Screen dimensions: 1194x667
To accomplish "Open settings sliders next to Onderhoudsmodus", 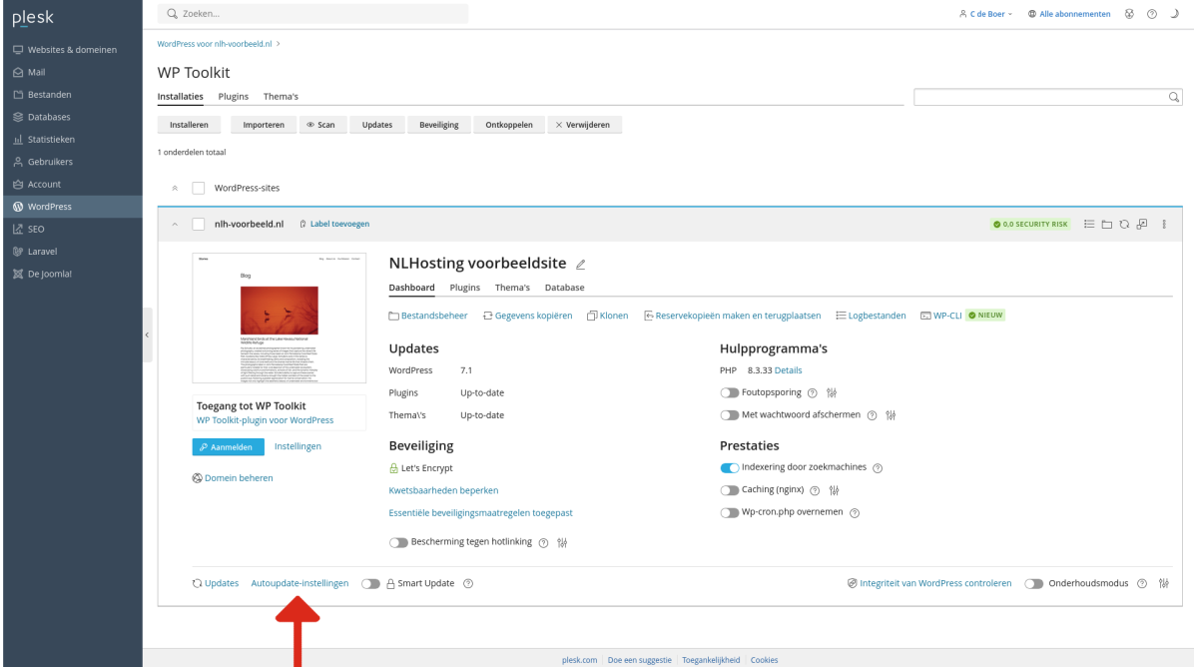I will click(x=1163, y=583).
